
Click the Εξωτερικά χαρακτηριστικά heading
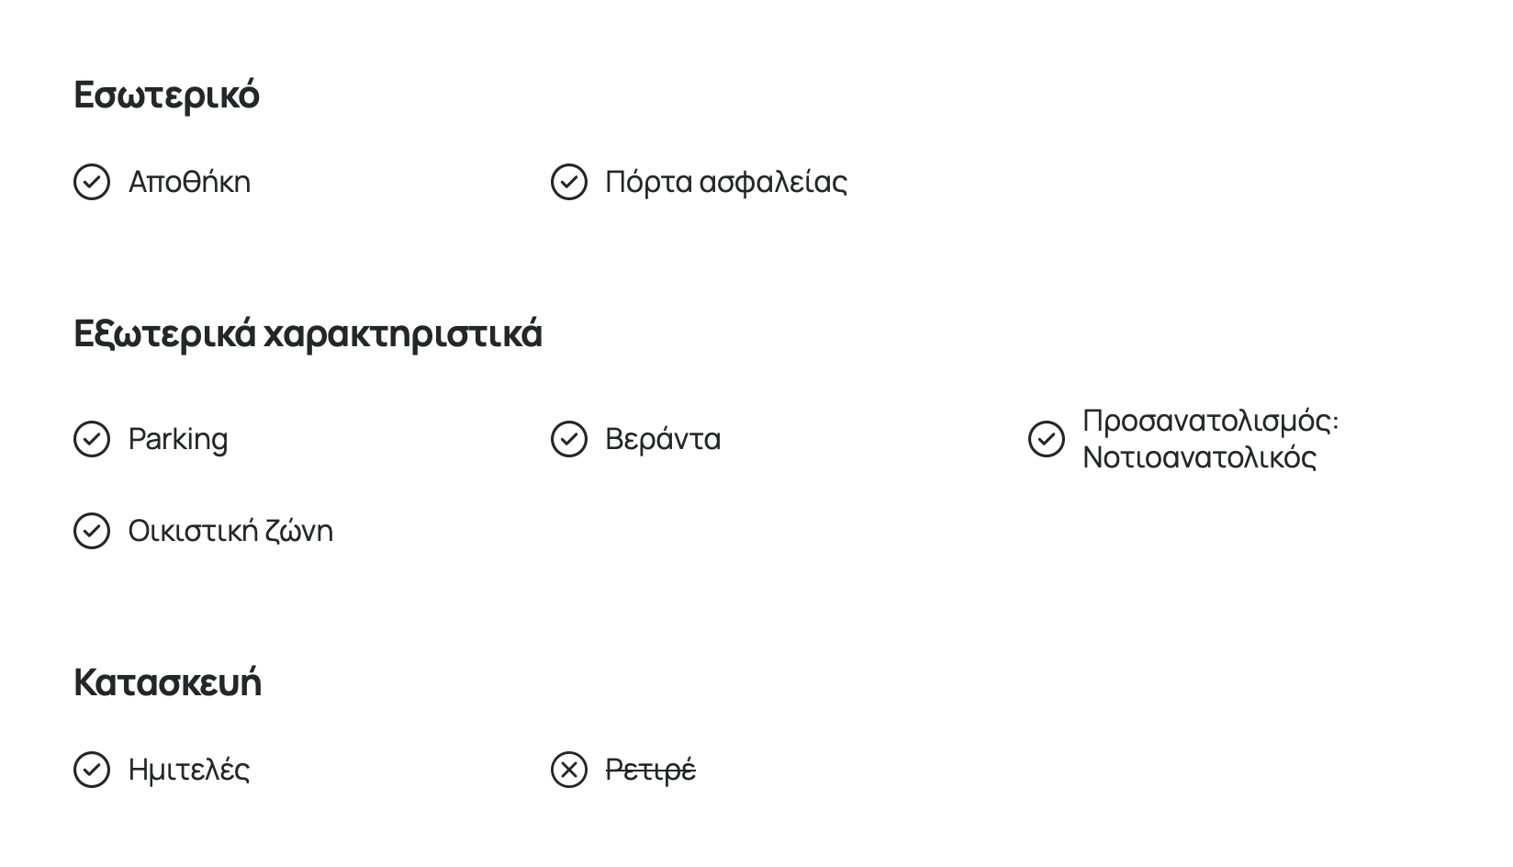pyautogui.click(x=308, y=333)
